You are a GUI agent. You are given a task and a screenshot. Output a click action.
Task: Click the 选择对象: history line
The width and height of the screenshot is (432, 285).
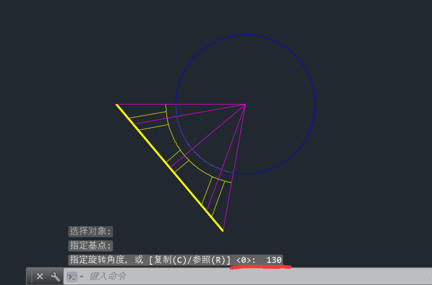pyautogui.click(x=90, y=231)
